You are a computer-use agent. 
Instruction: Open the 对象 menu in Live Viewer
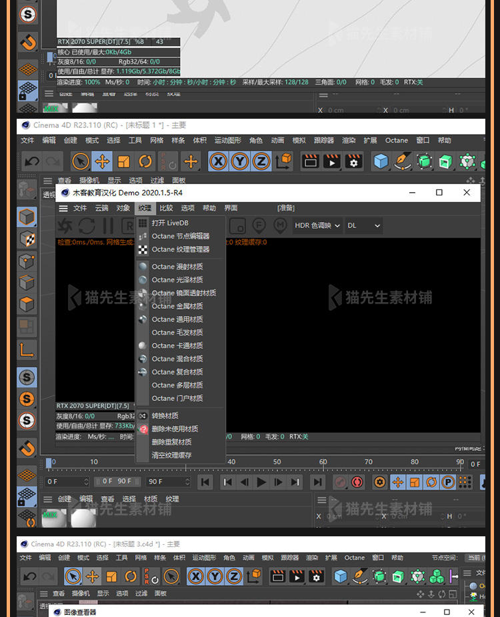[x=123, y=208]
